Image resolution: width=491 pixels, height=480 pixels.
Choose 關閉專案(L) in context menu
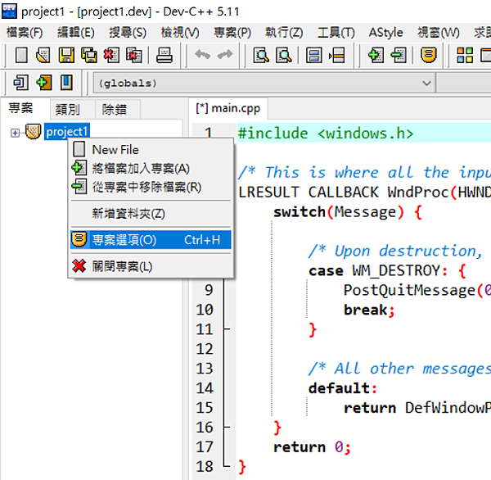[151, 266]
